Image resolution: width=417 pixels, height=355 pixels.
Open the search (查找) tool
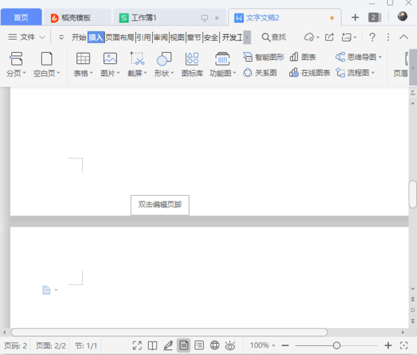[274, 38]
